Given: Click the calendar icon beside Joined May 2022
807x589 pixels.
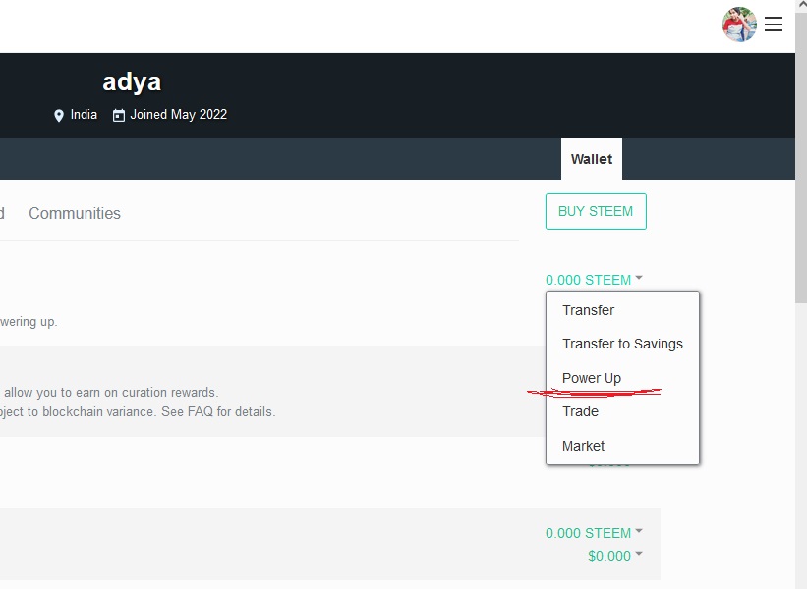Looking at the screenshot, I should (119, 115).
